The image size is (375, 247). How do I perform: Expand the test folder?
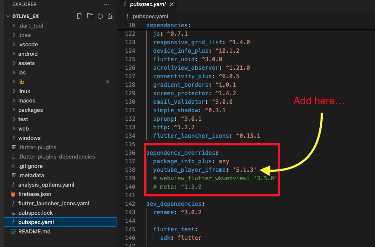[23, 119]
